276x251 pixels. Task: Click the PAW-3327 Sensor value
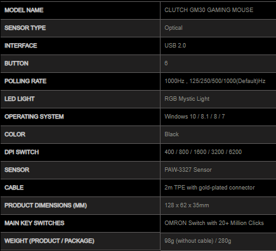pos(188,170)
